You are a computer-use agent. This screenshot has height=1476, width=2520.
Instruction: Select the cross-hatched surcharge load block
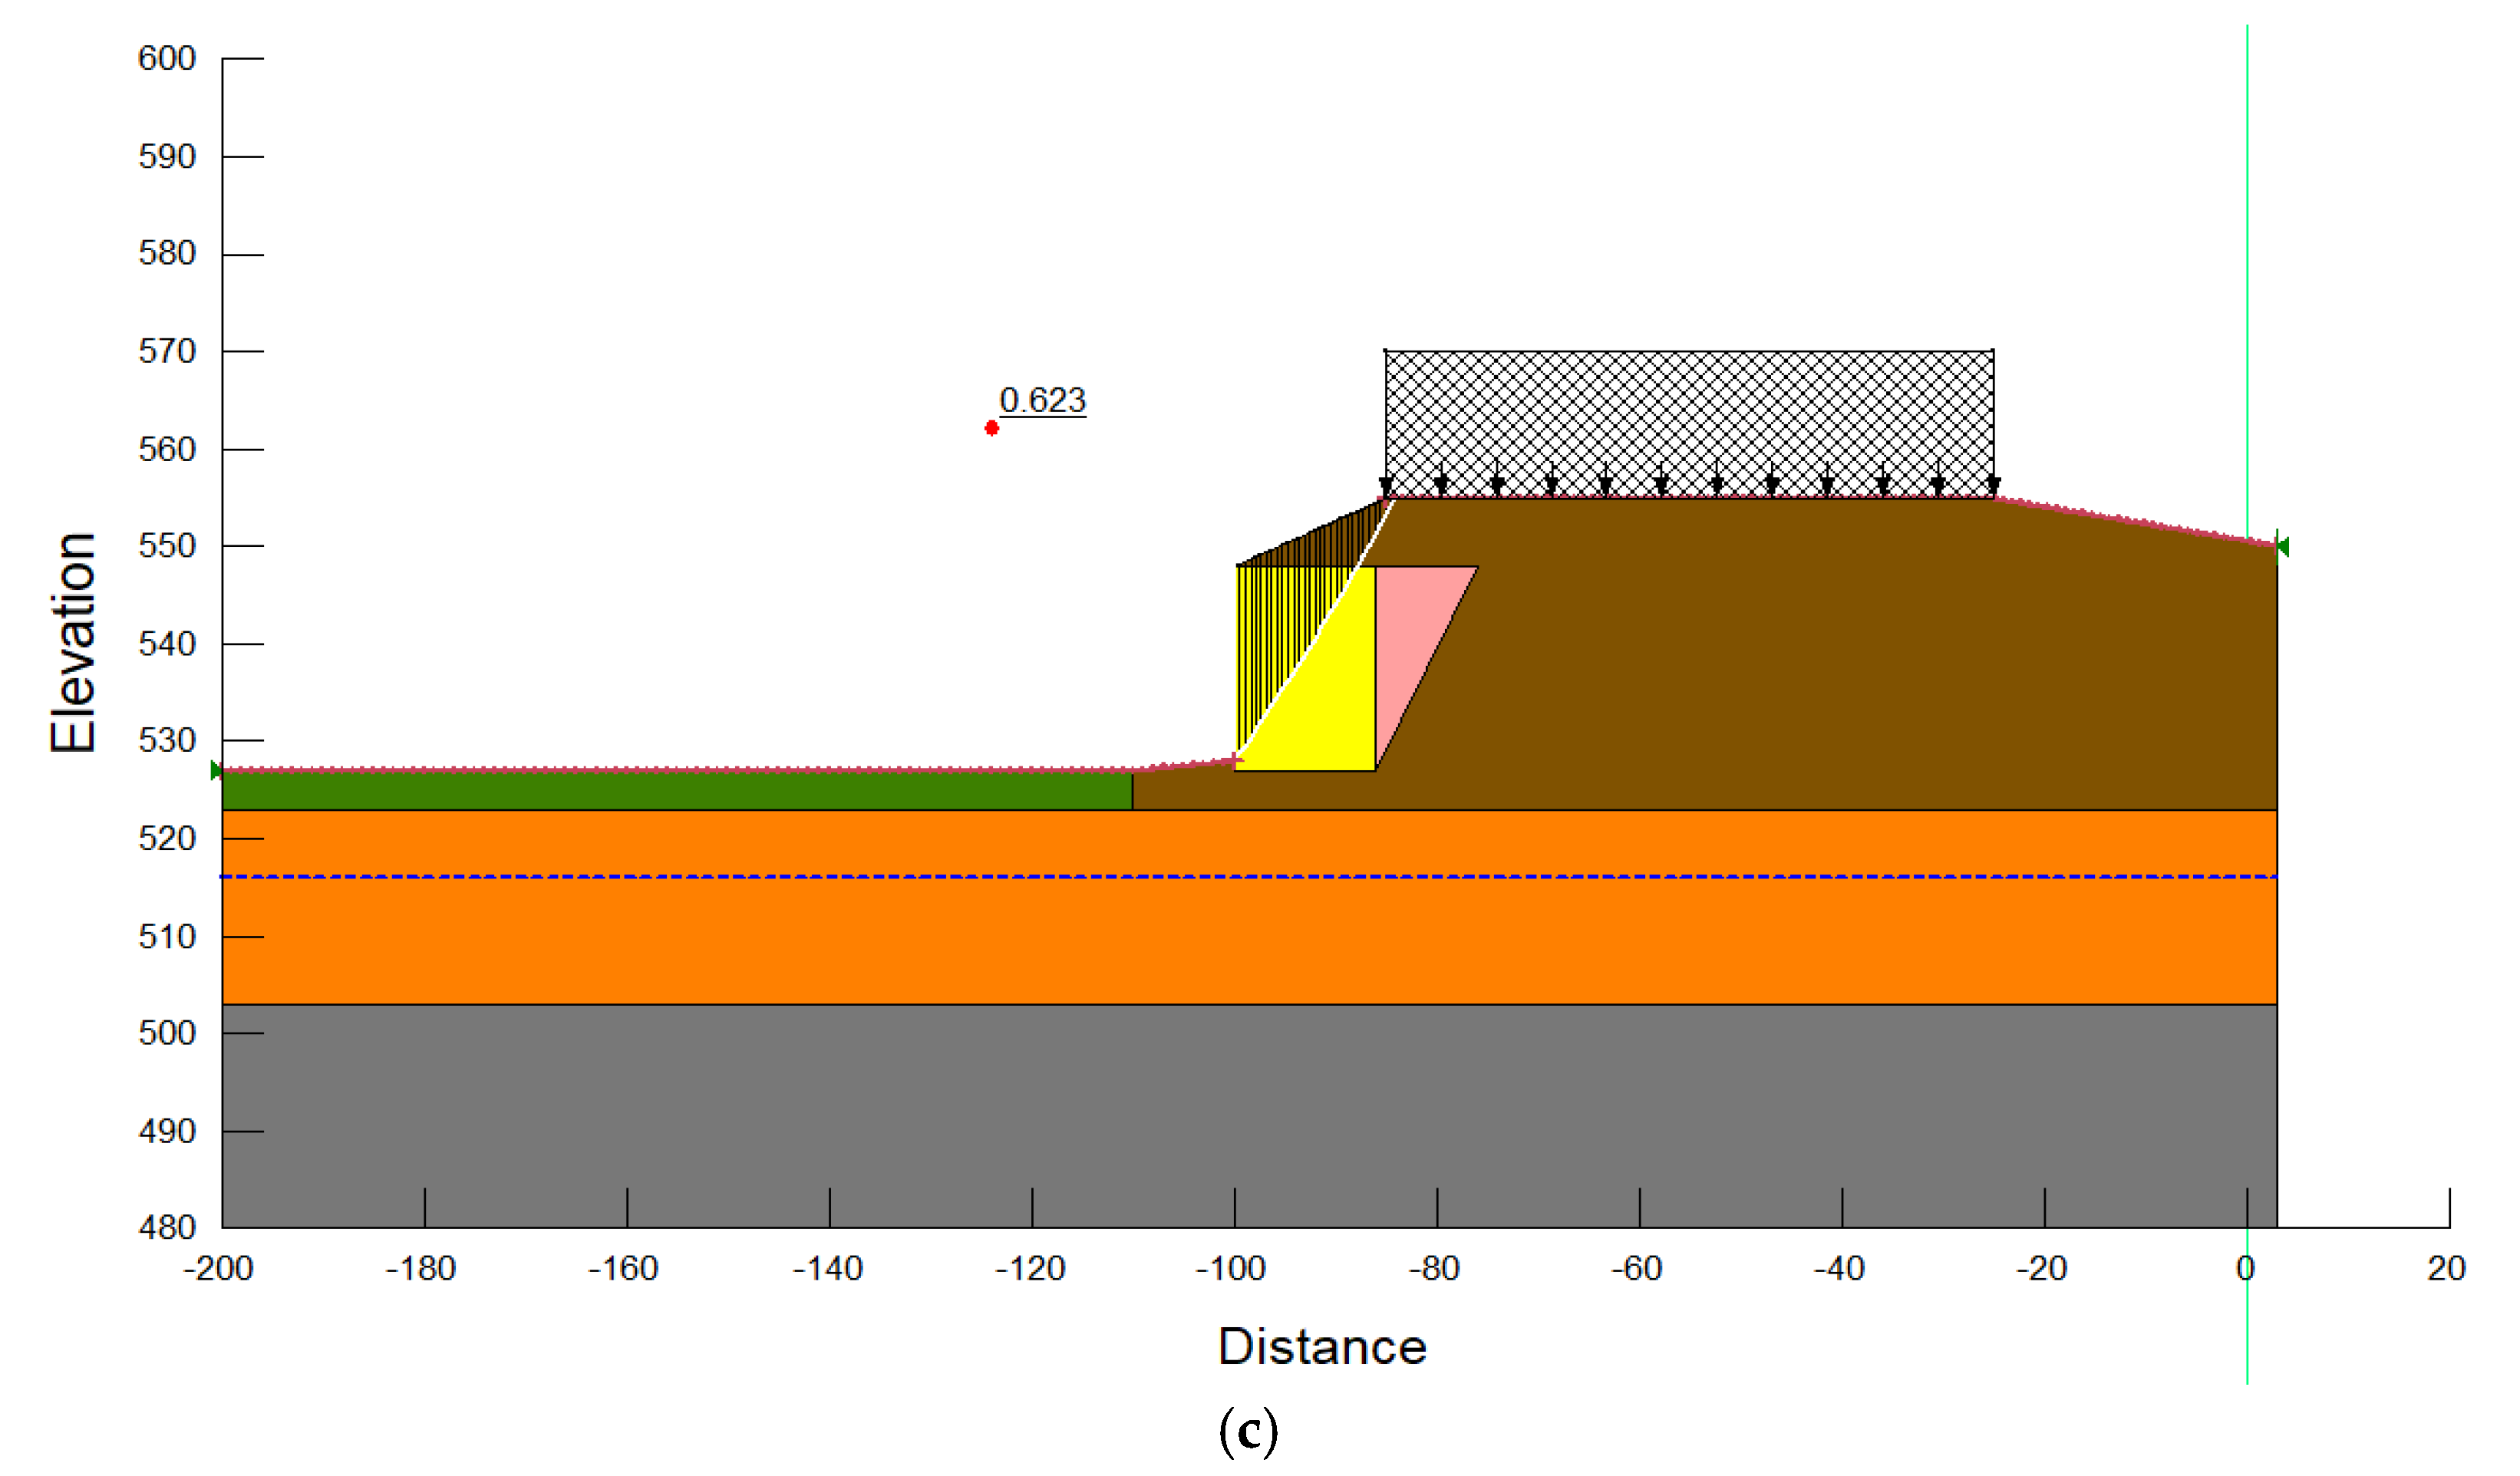tap(1689, 423)
